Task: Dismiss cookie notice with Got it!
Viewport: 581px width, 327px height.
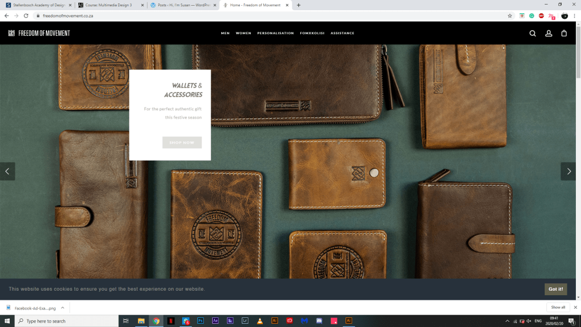Action: pyautogui.click(x=555, y=289)
